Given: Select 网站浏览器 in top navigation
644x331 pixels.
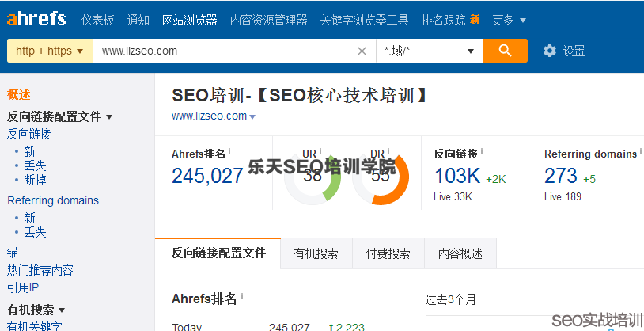Looking at the screenshot, I should [x=189, y=20].
